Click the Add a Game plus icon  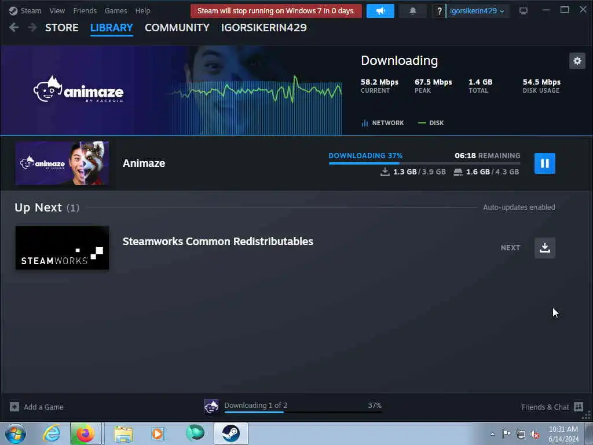[14, 407]
